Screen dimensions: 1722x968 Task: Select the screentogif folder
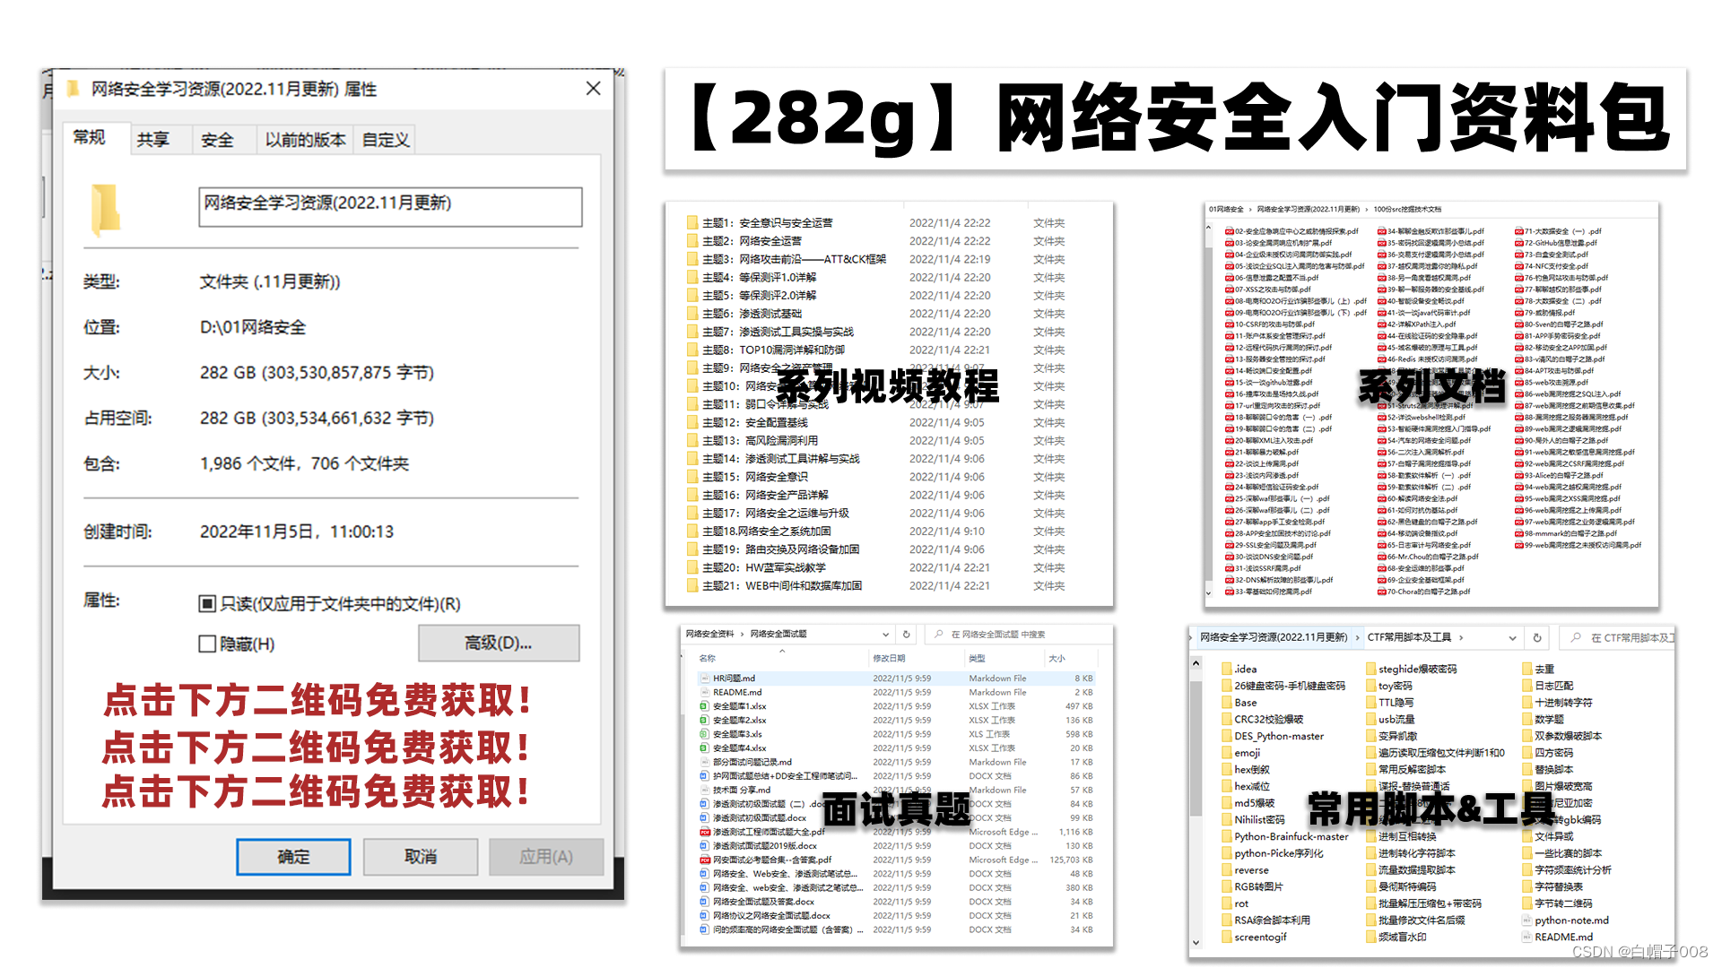click(1254, 937)
